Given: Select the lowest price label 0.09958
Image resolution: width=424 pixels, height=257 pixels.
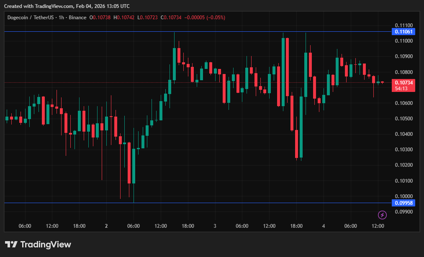Looking at the screenshot, I should point(403,203).
